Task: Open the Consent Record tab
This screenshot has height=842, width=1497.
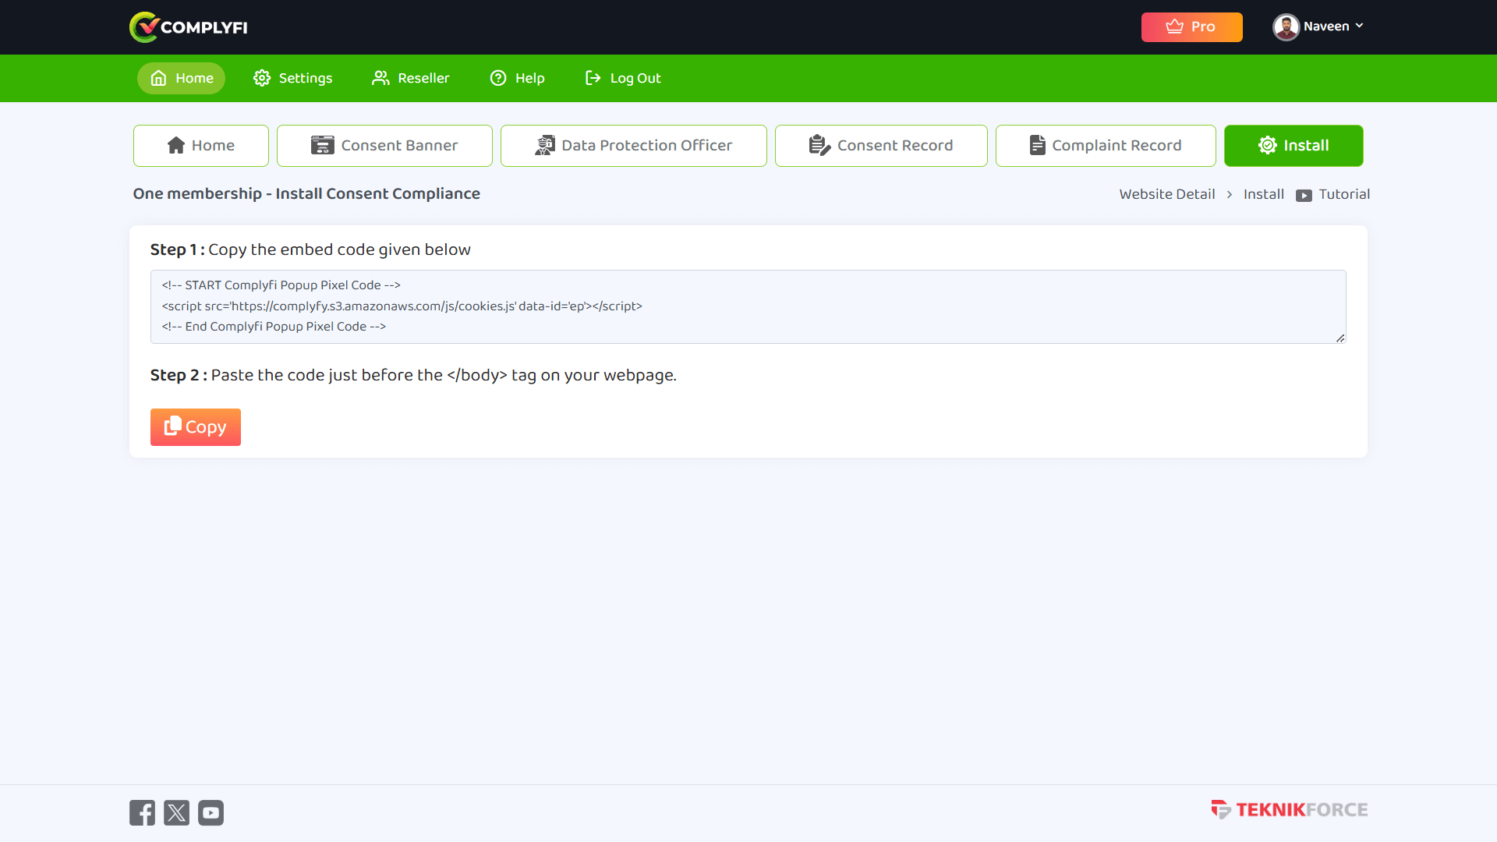Action: [881, 146]
